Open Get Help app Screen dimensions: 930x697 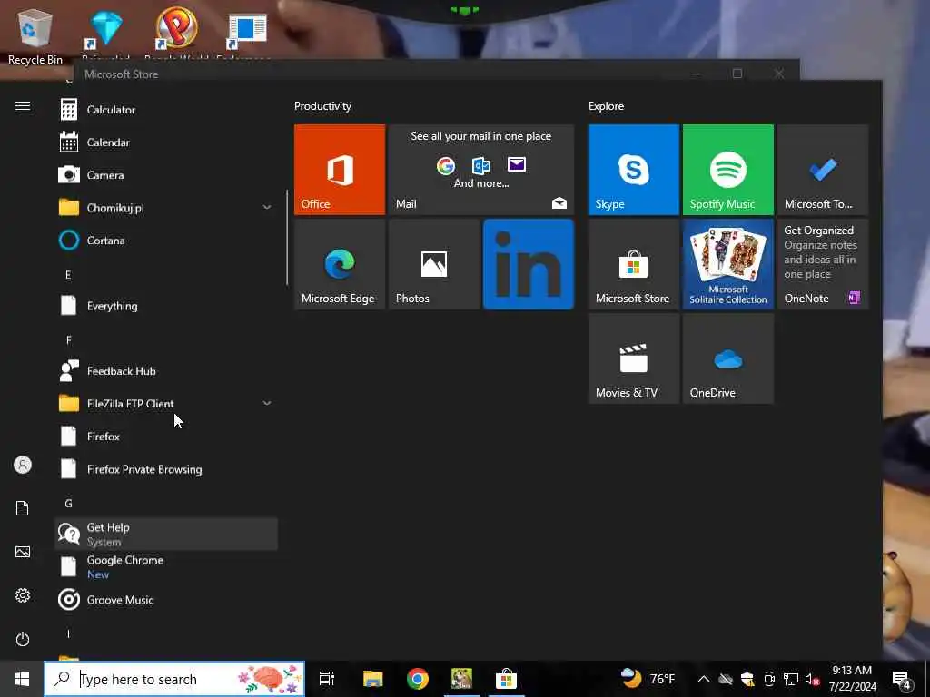(166, 534)
